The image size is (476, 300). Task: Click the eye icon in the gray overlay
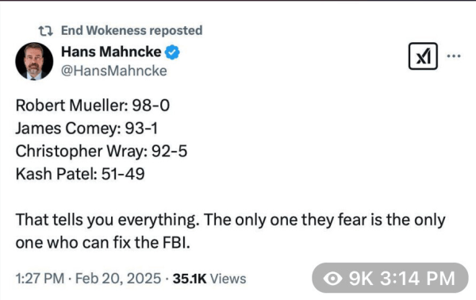332,278
